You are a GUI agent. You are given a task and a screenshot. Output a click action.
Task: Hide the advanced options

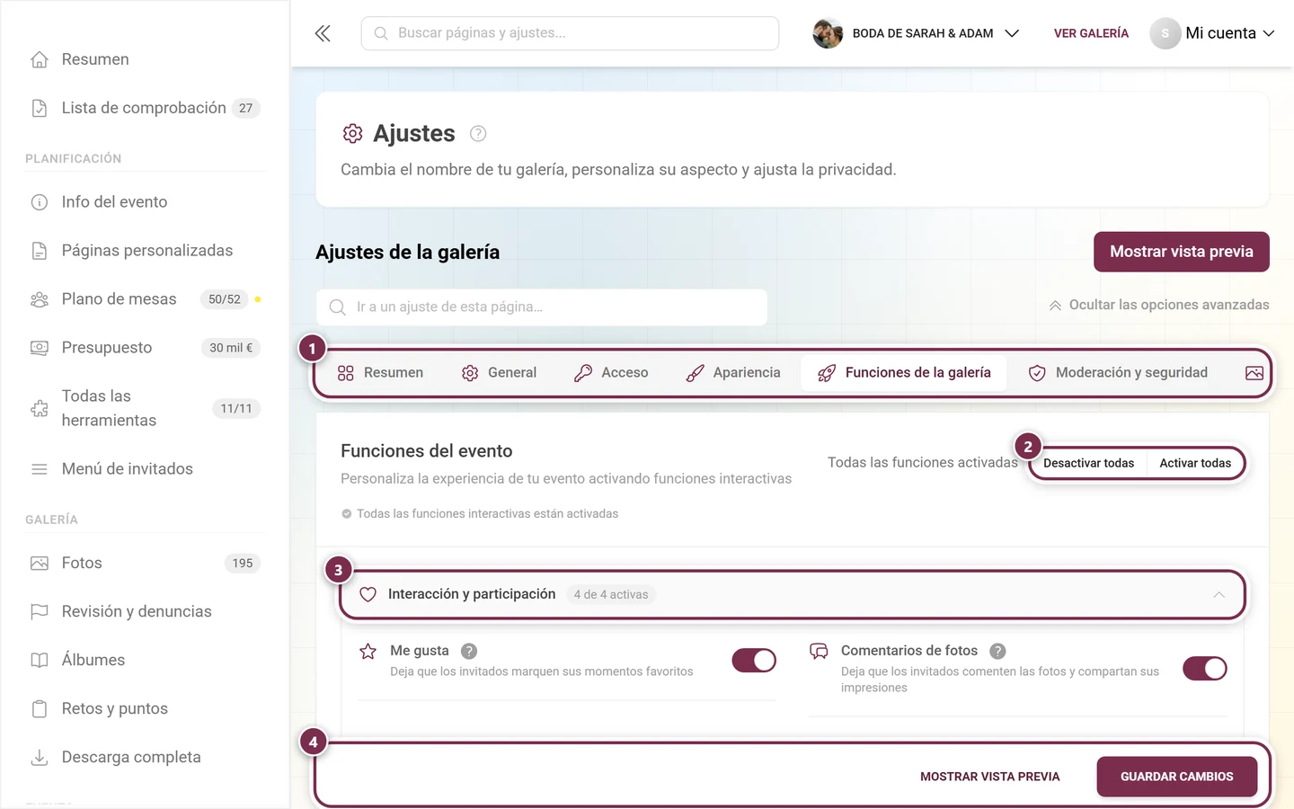click(x=1159, y=305)
